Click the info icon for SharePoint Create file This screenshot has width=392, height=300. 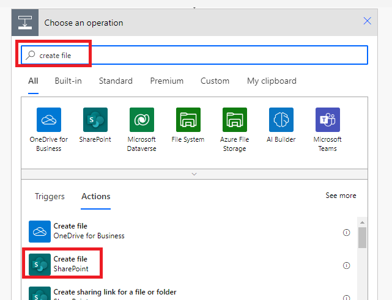(x=347, y=265)
